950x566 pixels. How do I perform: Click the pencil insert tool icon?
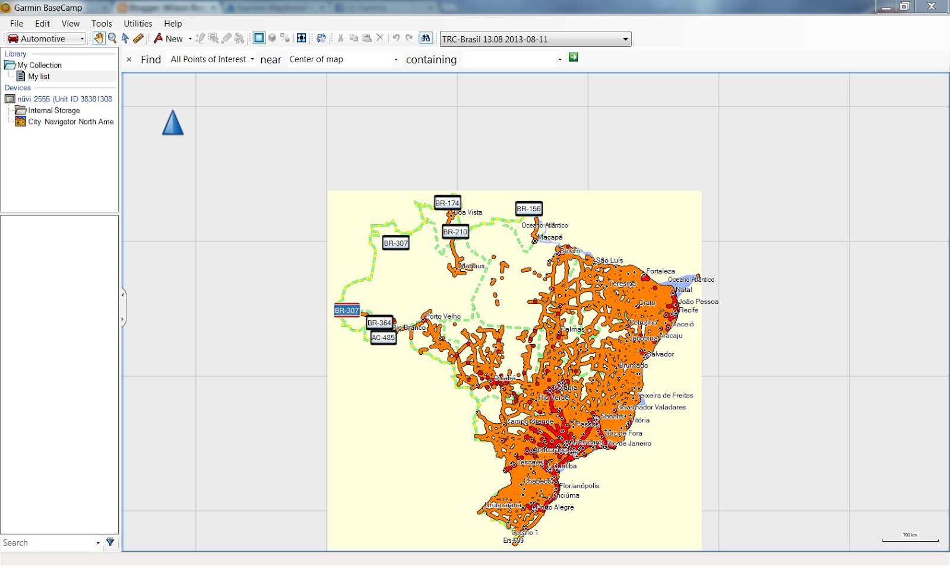click(x=200, y=39)
